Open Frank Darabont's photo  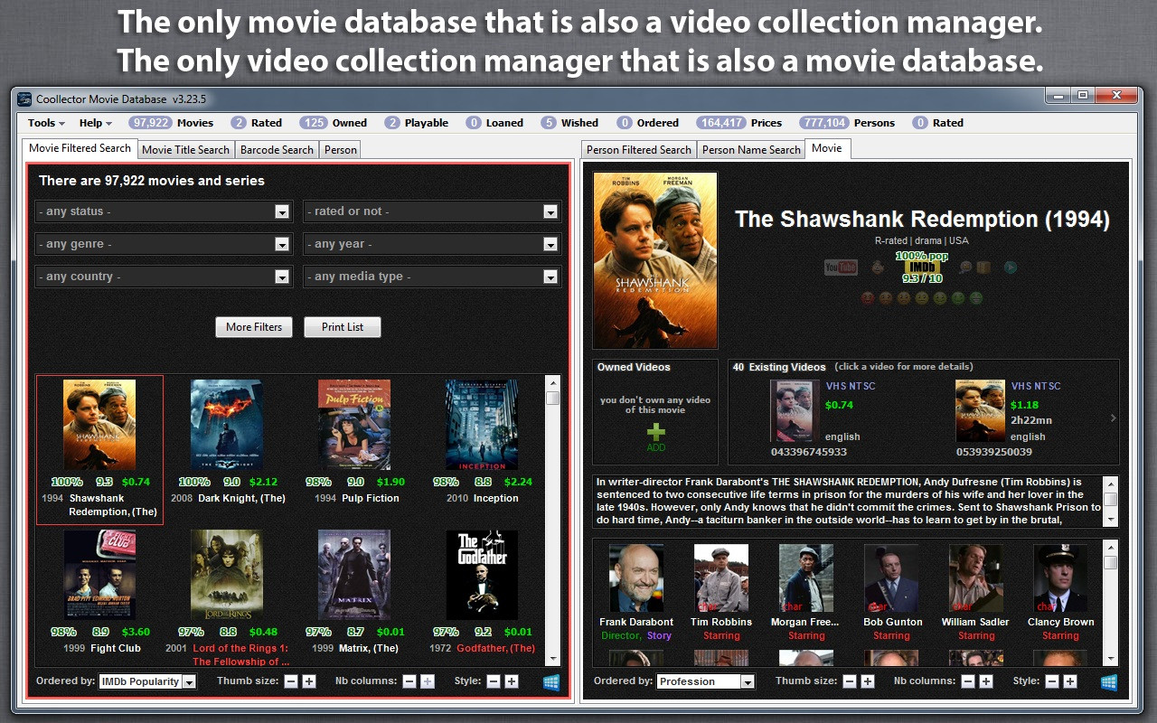[636, 578]
